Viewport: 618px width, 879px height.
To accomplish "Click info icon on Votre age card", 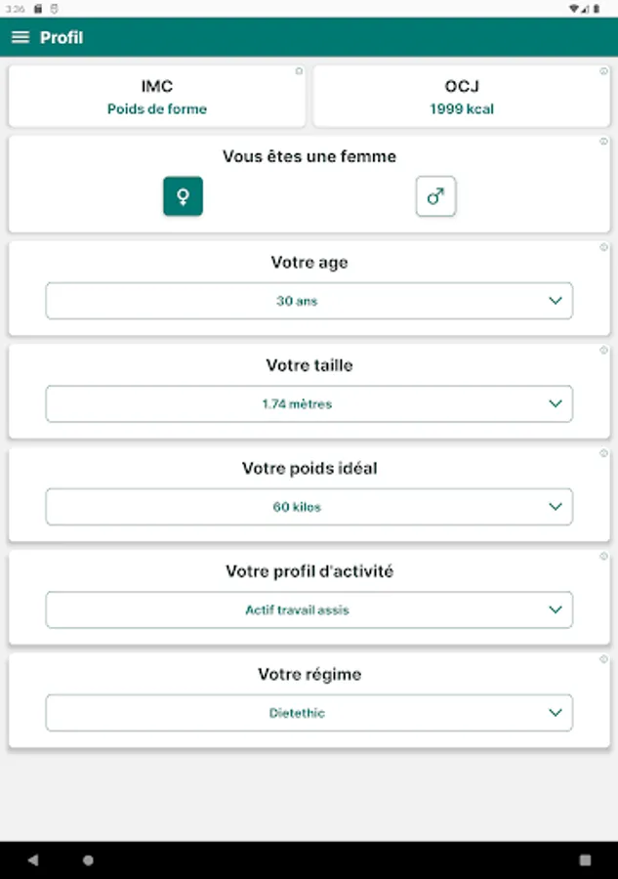I will (x=603, y=247).
